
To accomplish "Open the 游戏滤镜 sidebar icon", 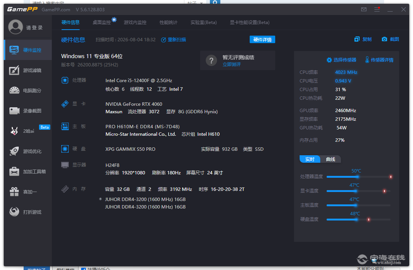I will (x=14, y=70).
